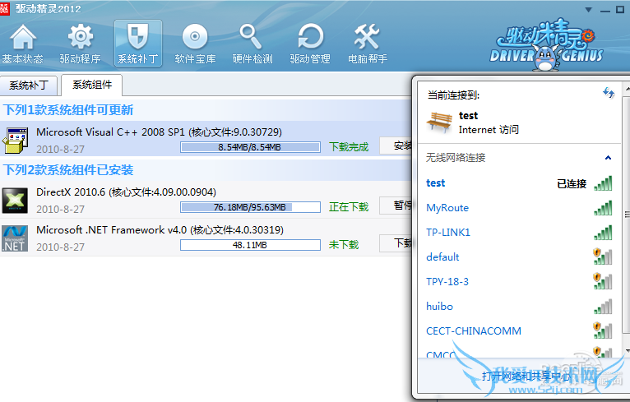Click signal bars of test network
Screen dimensions: 630x402
coord(603,183)
